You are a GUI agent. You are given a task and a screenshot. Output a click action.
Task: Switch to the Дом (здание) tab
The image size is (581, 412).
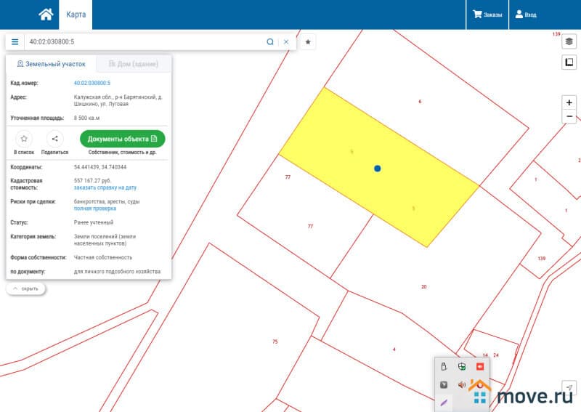pyautogui.click(x=134, y=64)
